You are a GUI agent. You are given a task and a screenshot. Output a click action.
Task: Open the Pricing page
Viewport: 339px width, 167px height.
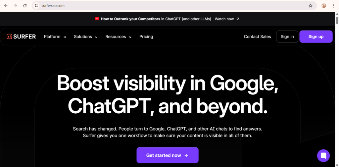click(146, 37)
